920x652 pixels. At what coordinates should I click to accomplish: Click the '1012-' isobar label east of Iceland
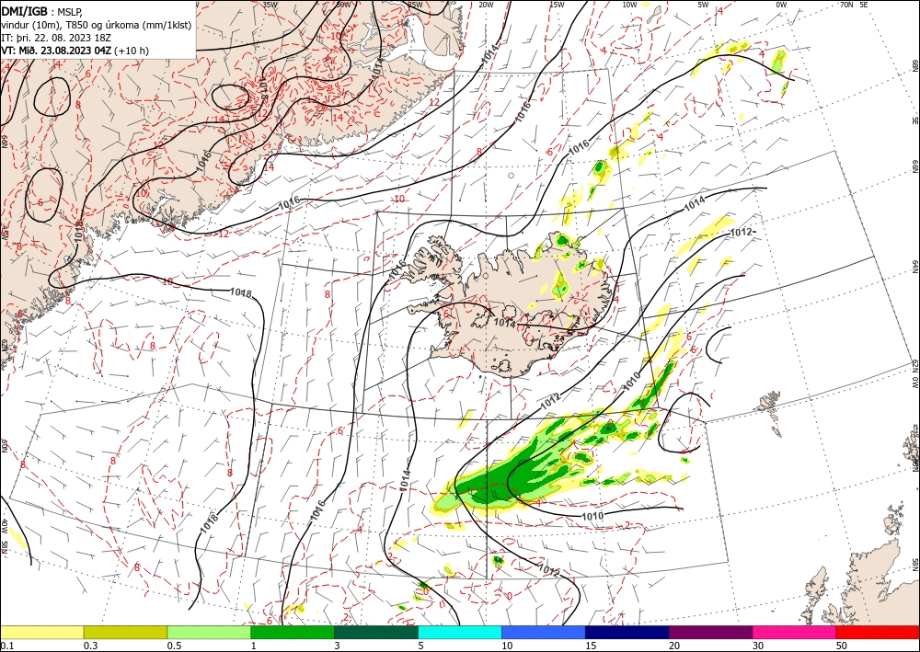click(x=742, y=233)
